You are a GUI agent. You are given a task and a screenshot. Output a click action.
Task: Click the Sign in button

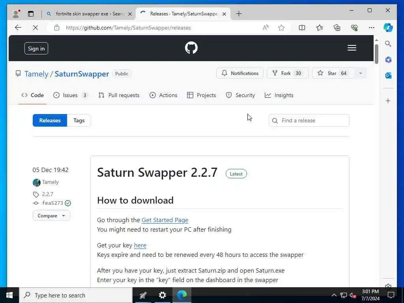tap(36, 49)
